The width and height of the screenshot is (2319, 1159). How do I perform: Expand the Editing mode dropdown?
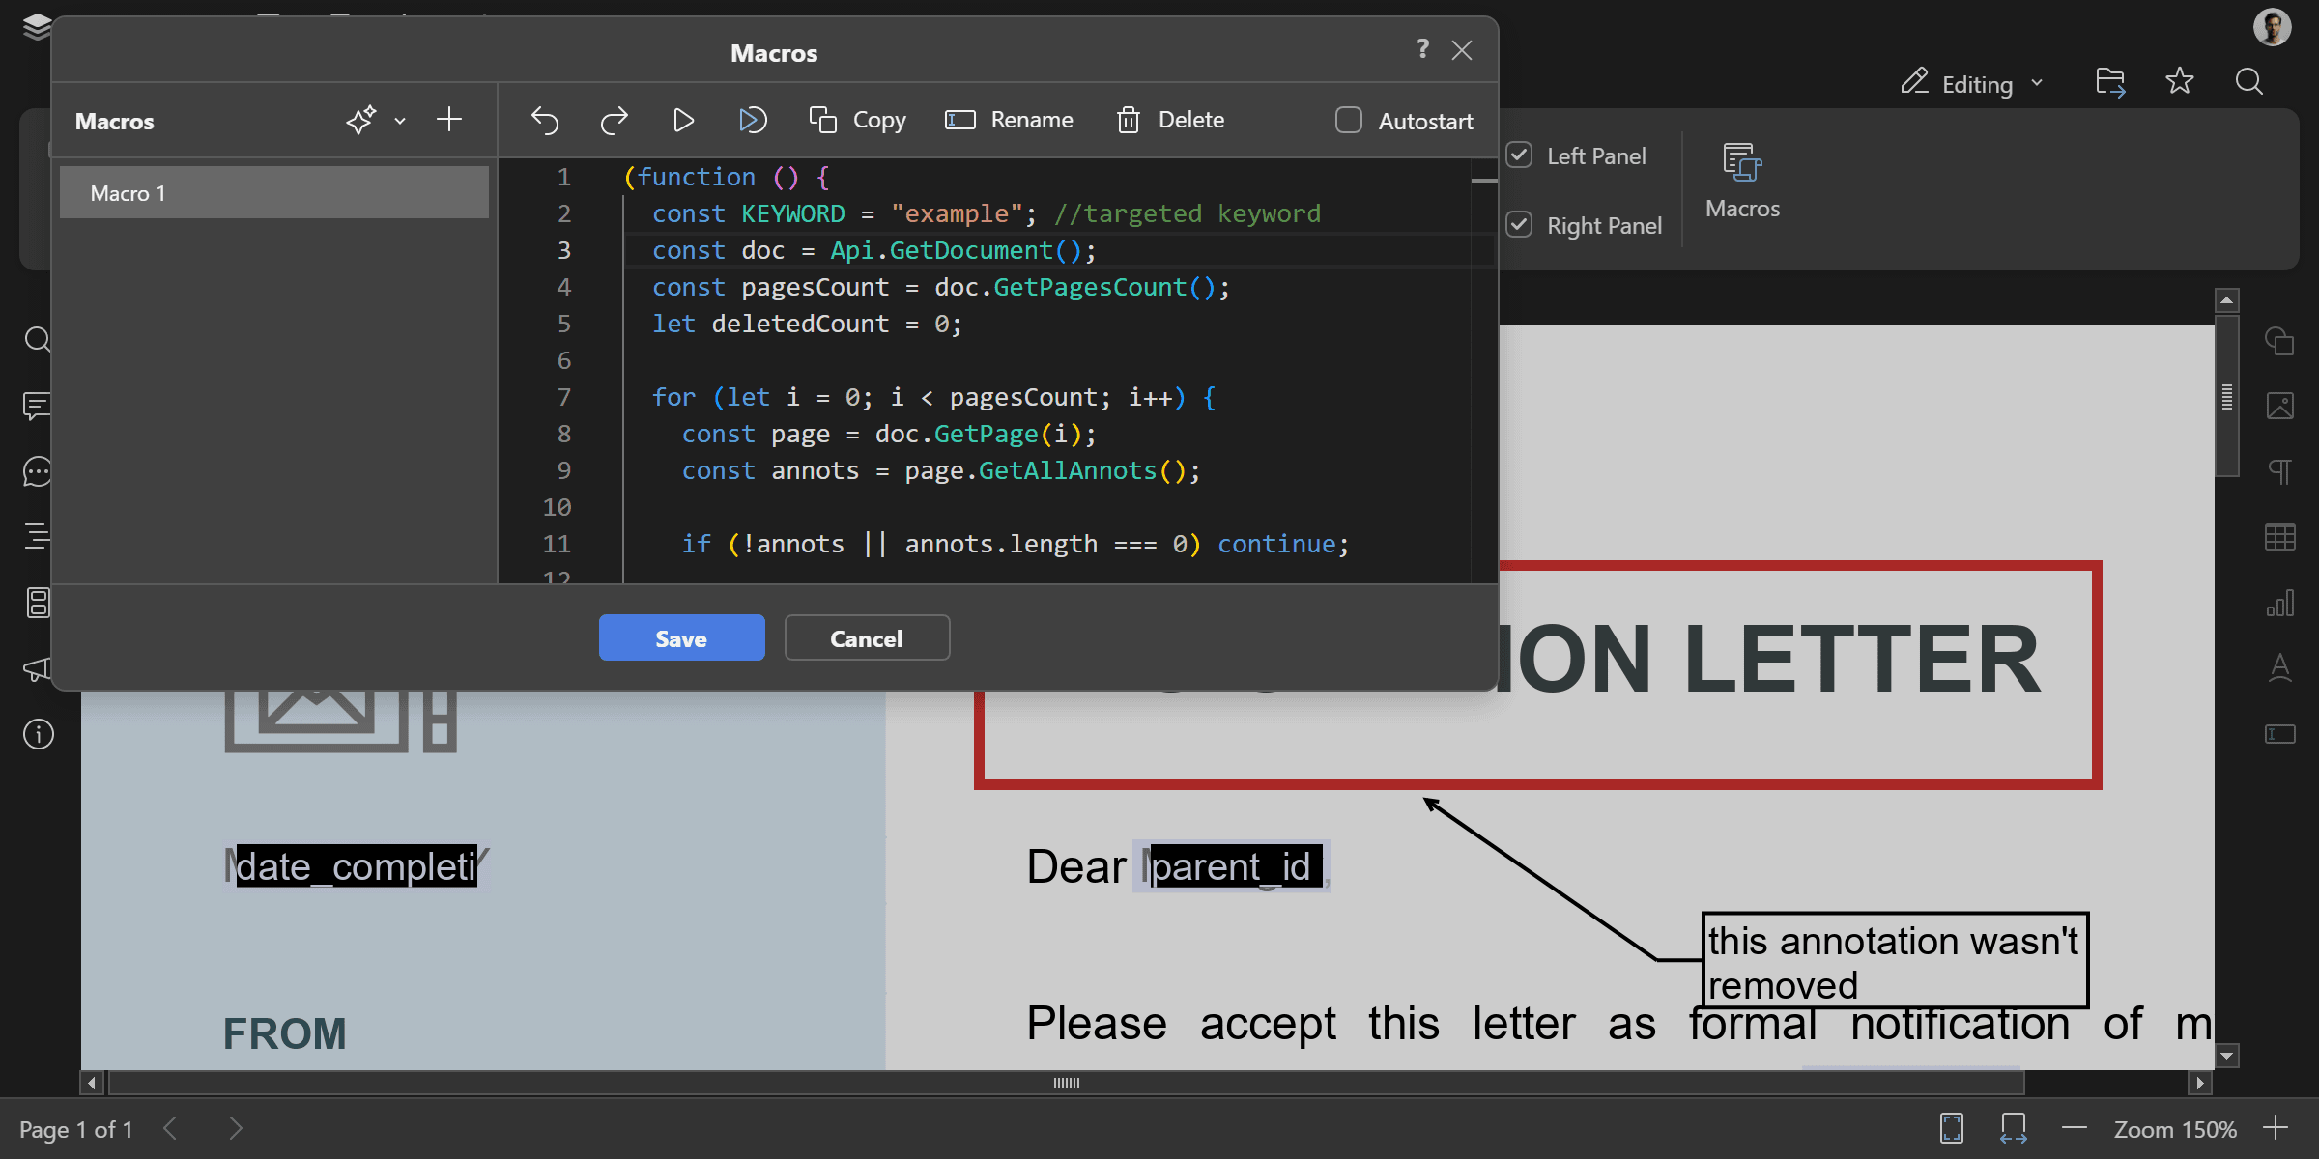(2037, 82)
